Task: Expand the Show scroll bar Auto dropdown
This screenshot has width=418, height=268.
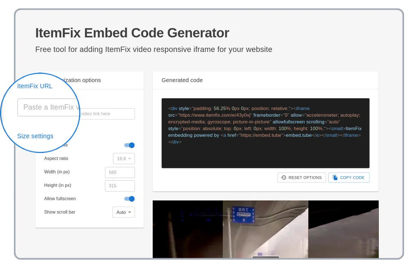Action: click(124, 212)
